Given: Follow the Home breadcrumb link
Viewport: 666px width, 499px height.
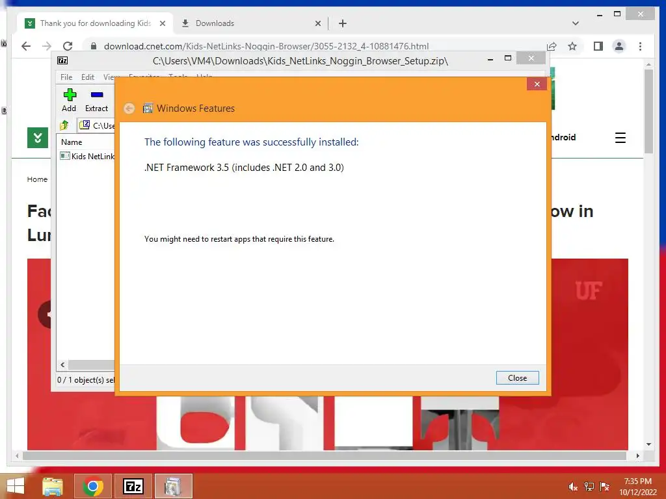Looking at the screenshot, I should [x=37, y=179].
